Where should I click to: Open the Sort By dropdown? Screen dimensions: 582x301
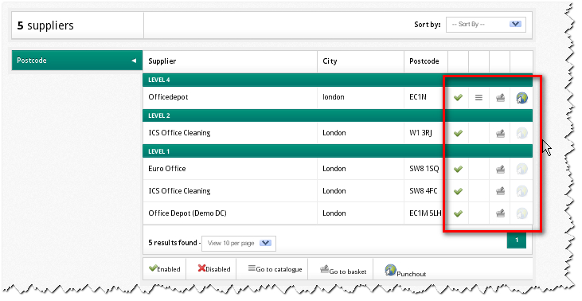(x=486, y=25)
